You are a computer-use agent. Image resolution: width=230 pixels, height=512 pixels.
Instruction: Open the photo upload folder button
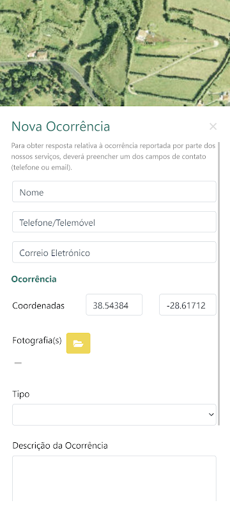(x=78, y=343)
